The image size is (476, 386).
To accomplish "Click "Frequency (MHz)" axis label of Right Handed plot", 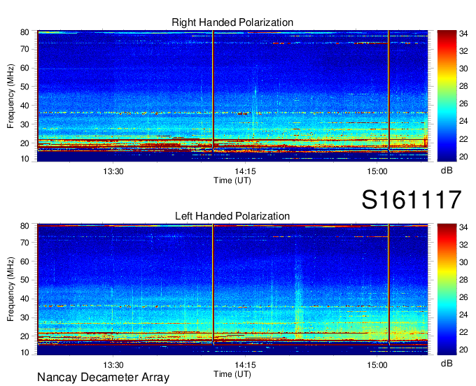I will [10, 96].
